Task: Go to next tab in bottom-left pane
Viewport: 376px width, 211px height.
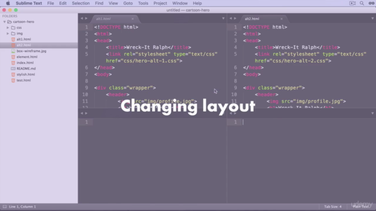Action: click(x=86, y=113)
